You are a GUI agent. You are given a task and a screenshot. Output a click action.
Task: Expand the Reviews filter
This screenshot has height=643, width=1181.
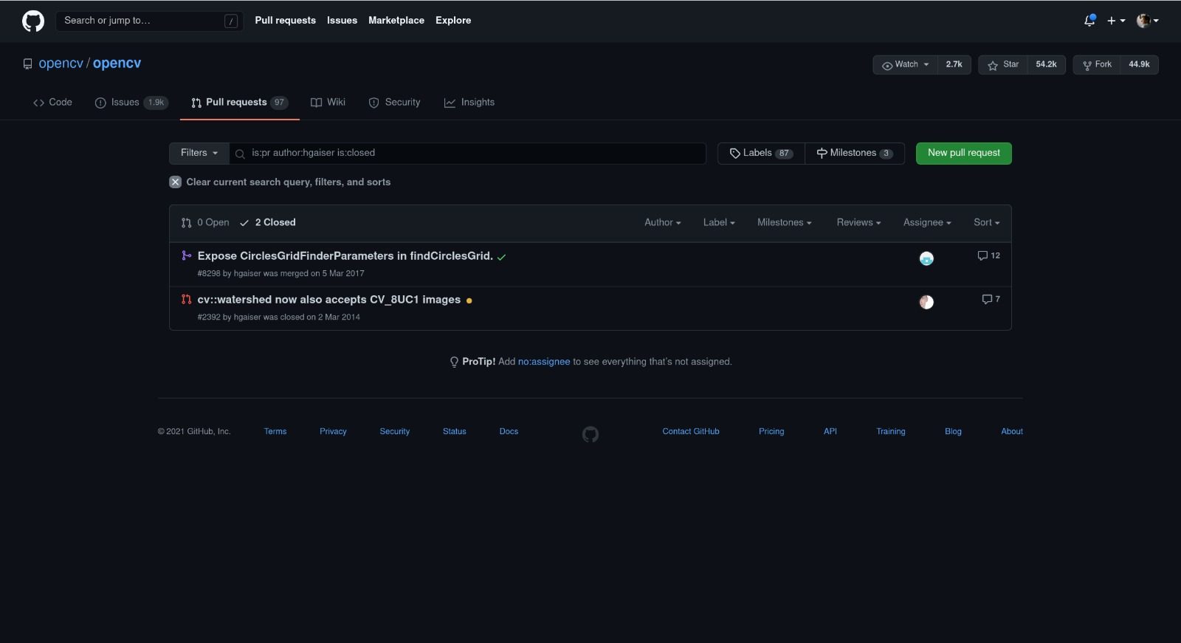tap(858, 222)
